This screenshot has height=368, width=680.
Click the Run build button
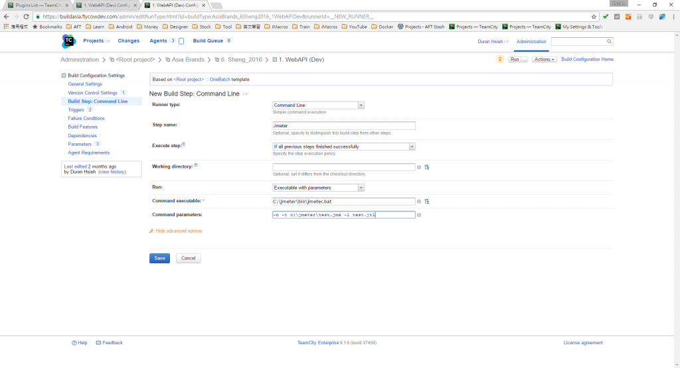pyautogui.click(x=515, y=59)
